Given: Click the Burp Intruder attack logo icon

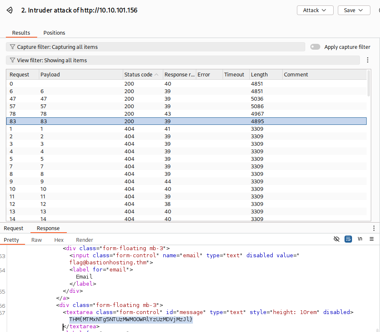Looking at the screenshot, I should click(x=10, y=10).
